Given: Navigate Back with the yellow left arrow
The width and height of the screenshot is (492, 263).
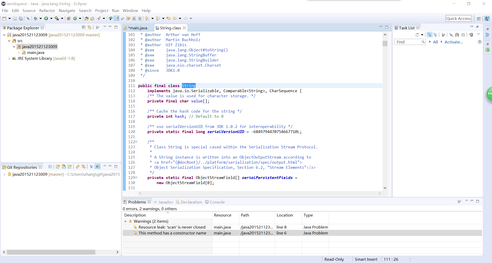Looking at the screenshot, I should tap(175, 18).
